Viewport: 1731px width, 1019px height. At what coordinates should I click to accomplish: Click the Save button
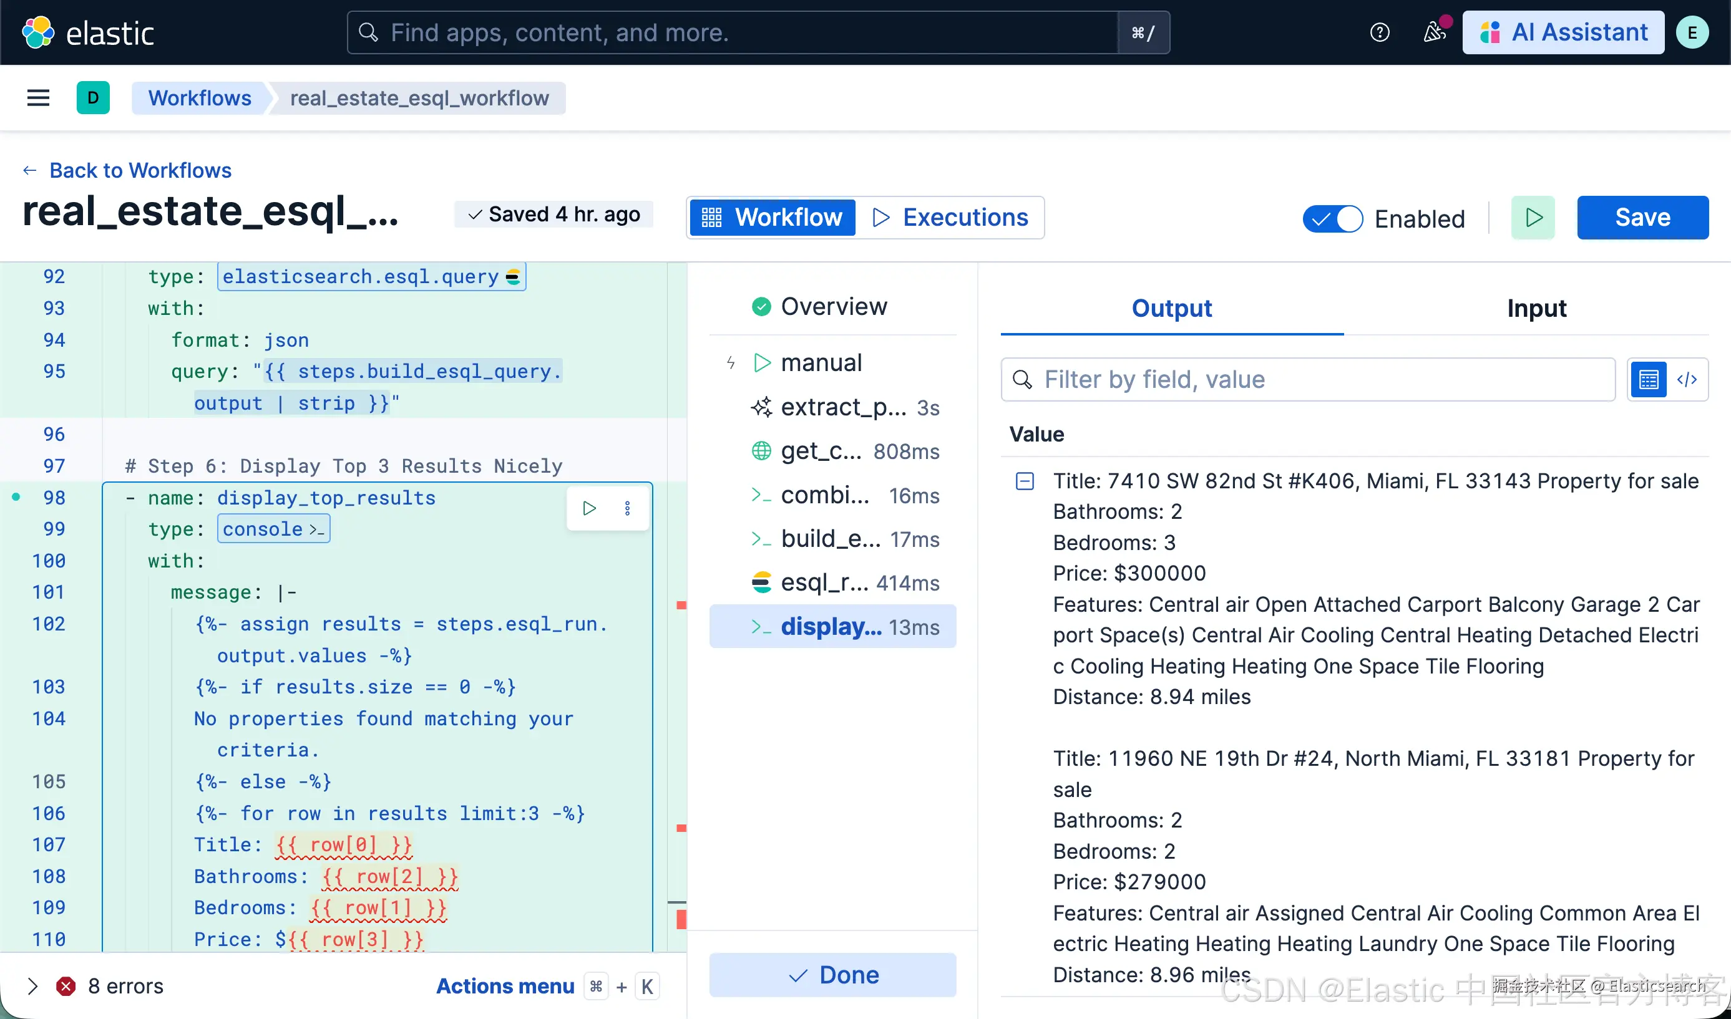coord(1642,218)
